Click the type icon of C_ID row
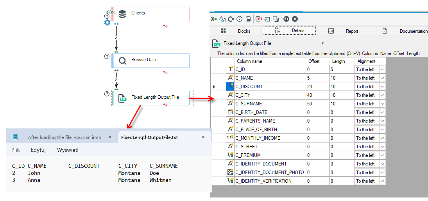 230,69
